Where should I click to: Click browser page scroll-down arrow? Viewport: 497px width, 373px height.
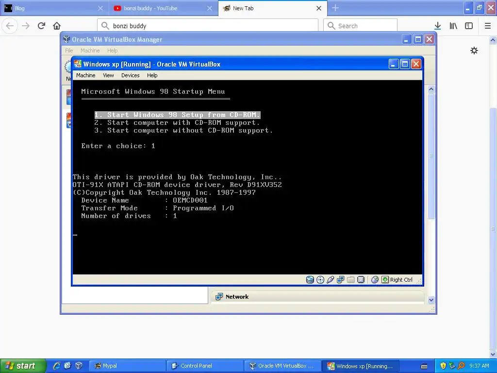[x=493, y=354]
